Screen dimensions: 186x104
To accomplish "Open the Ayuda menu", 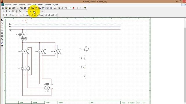I will [55, 5].
